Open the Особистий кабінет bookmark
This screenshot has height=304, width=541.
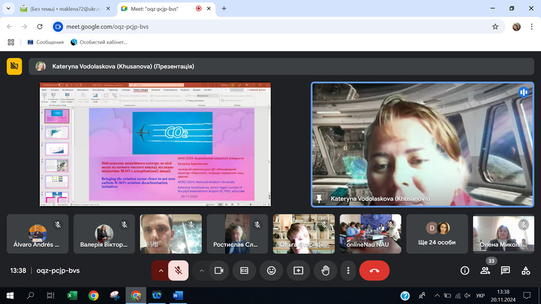[x=99, y=42]
